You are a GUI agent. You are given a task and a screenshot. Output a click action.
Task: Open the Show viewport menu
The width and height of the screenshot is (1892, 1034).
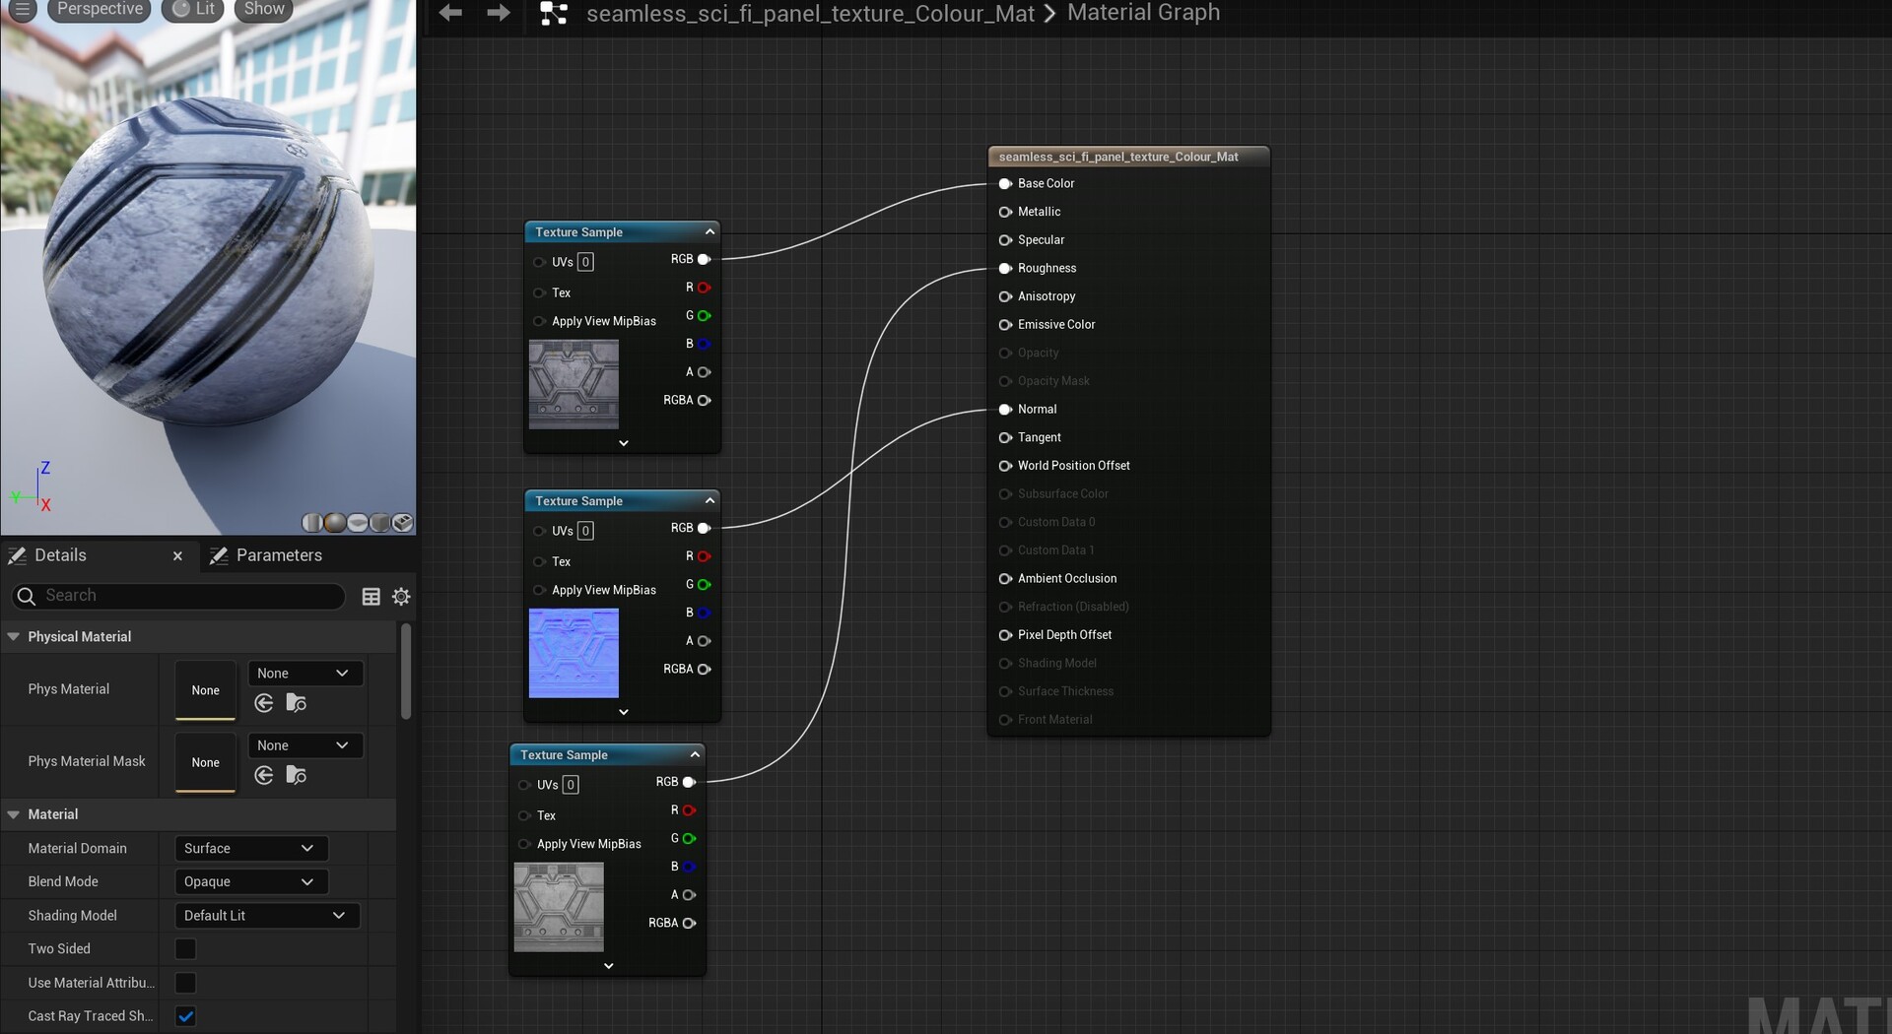pyautogui.click(x=261, y=9)
